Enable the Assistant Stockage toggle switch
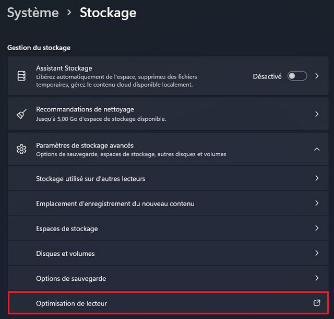The image size is (334, 319). click(x=297, y=76)
